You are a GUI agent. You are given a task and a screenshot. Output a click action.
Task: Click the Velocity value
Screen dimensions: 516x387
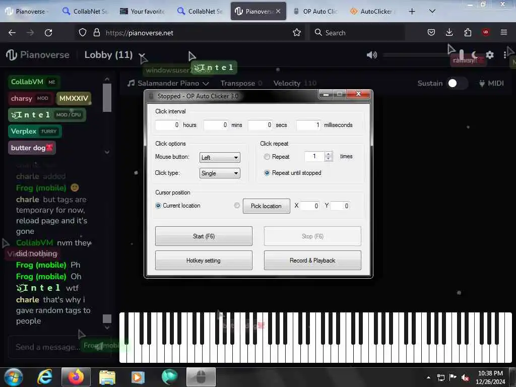(x=310, y=83)
